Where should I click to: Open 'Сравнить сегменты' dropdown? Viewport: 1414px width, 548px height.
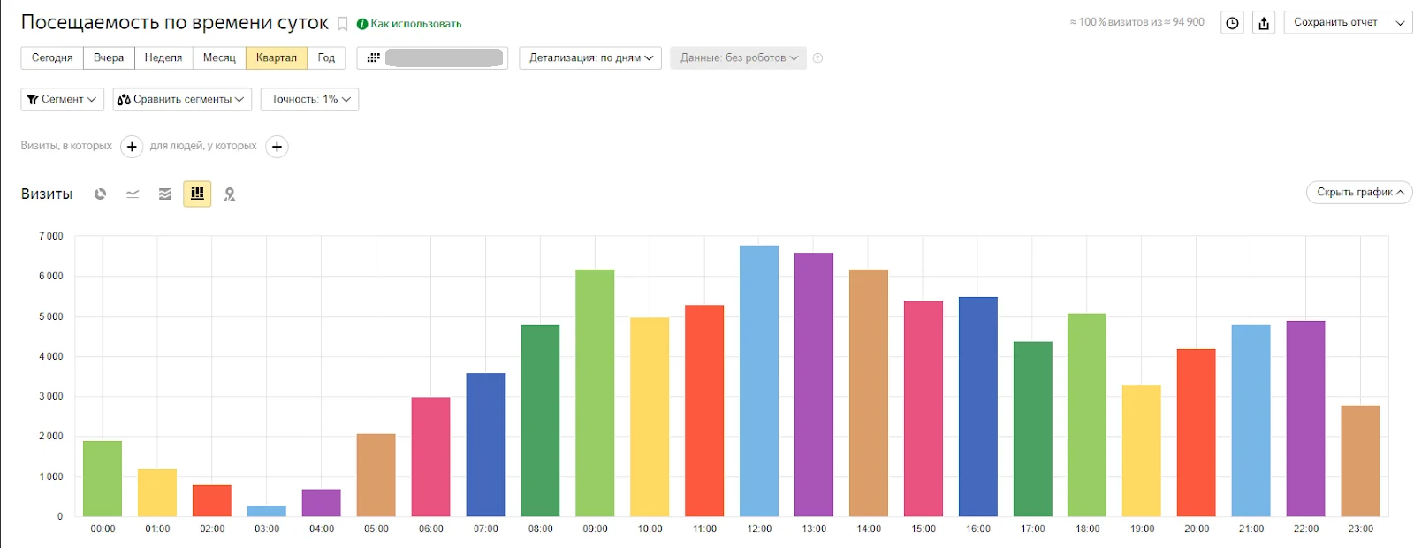click(x=182, y=99)
